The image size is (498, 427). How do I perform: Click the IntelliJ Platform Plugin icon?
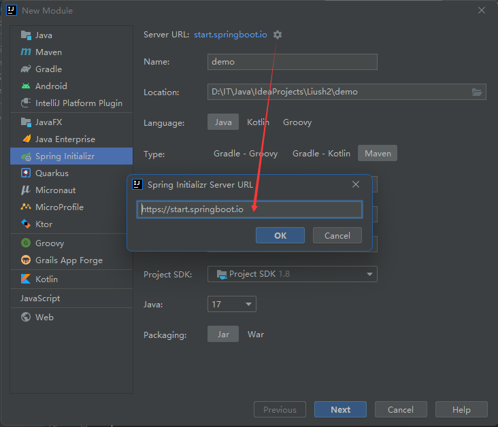(26, 103)
